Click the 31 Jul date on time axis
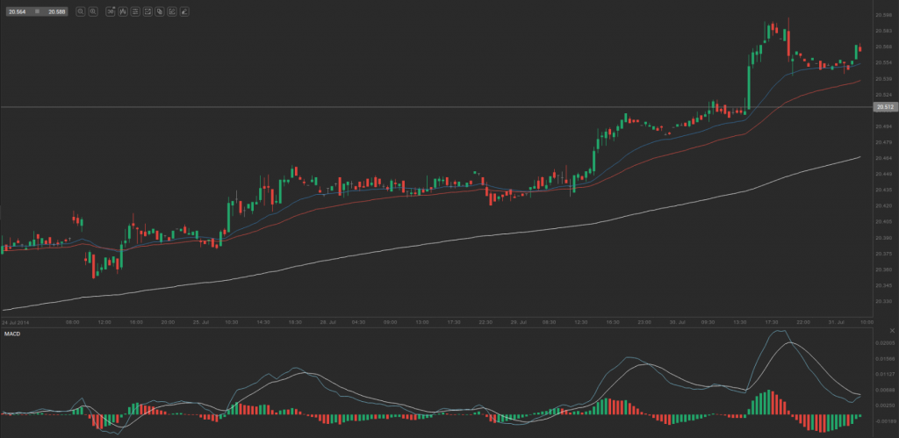Viewport: 899px width, 438px height. click(x=834, y=322)
